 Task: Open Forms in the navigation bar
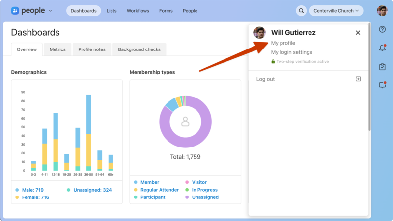(166, 11)
